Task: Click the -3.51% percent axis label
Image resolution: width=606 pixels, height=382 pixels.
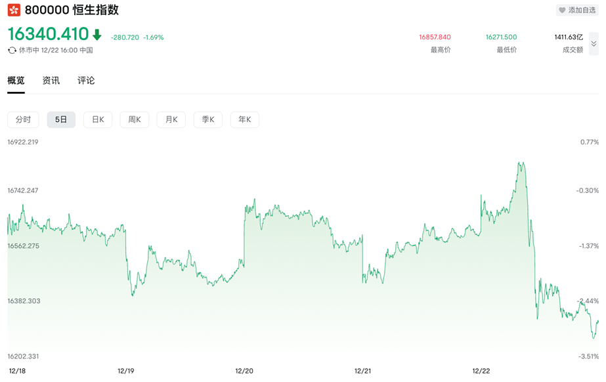Action: point(589,356)
